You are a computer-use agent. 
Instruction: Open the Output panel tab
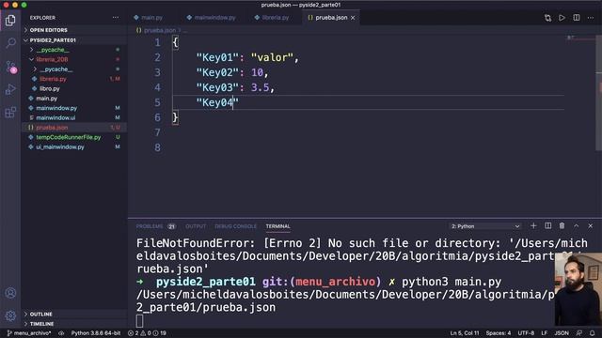(196, 226)
